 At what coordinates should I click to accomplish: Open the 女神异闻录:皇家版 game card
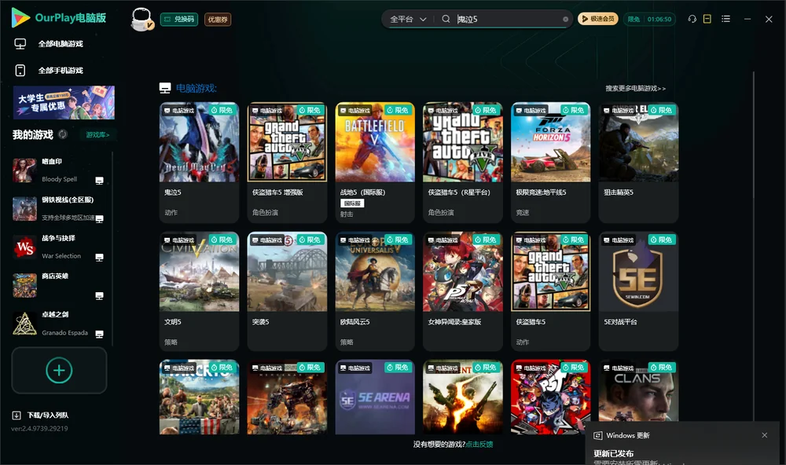(463, 291)
